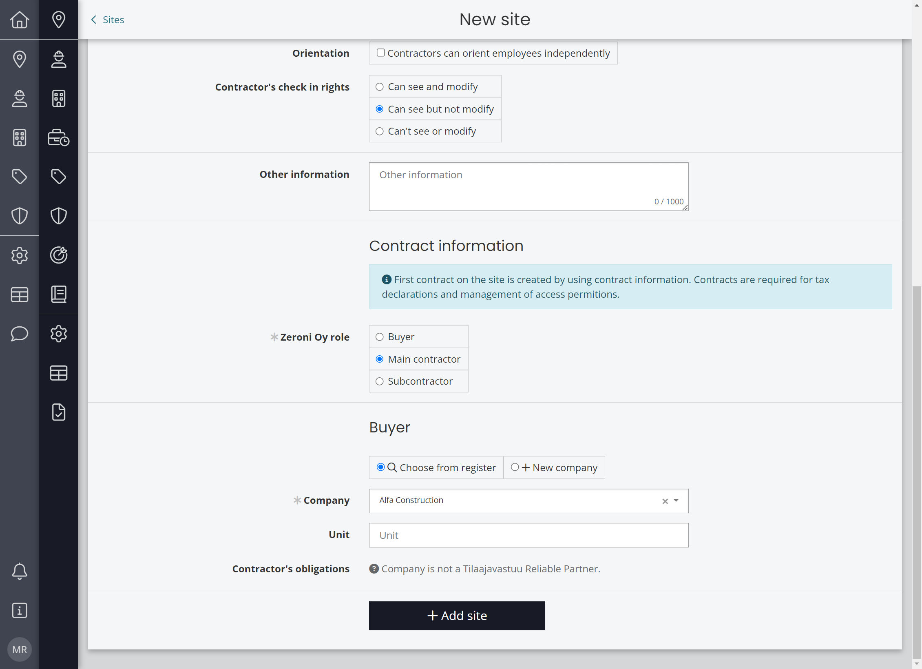
Task: Open the briefcase with clock icon
Action: coord(59,137)
